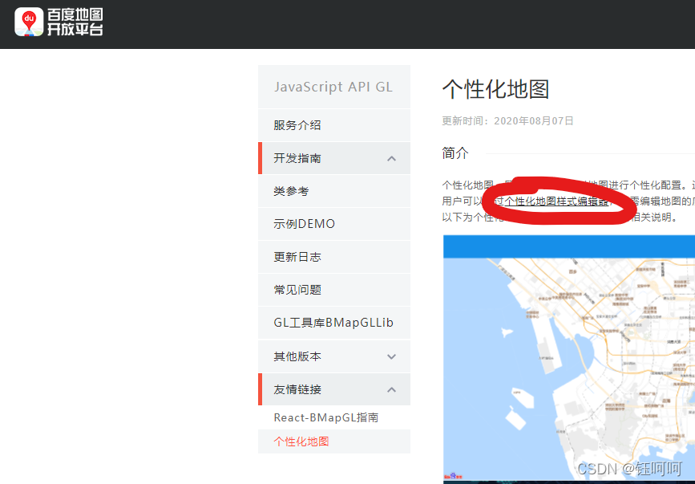Open GL工具库BMapGLLib sidebar item
695x484 pixels.
point(334,323)
